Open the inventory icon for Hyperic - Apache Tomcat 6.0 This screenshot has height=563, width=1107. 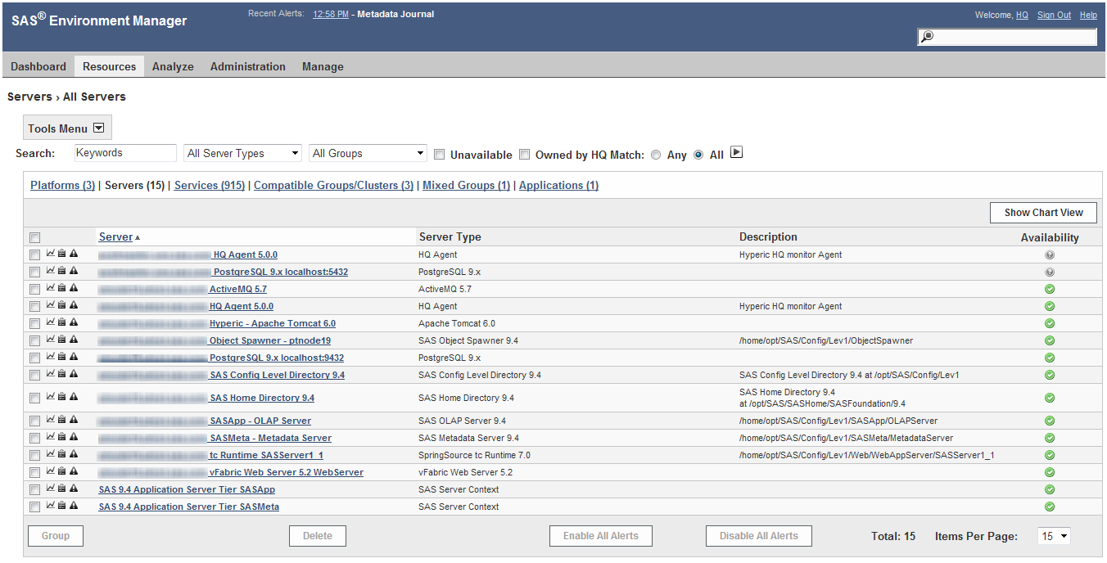point(61,323)
